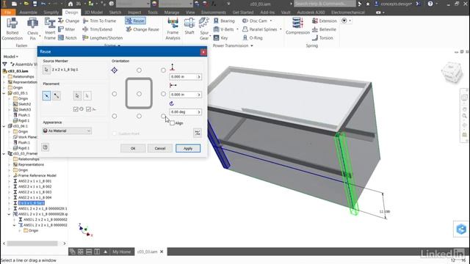Expand the Power Transmission panel arrow

click(x=252, y=45)
